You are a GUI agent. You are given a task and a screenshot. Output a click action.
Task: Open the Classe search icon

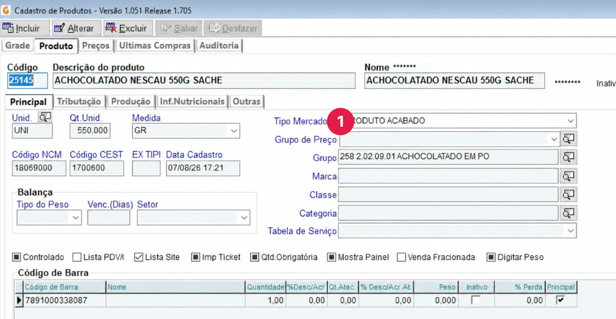(x=568, y=194)
